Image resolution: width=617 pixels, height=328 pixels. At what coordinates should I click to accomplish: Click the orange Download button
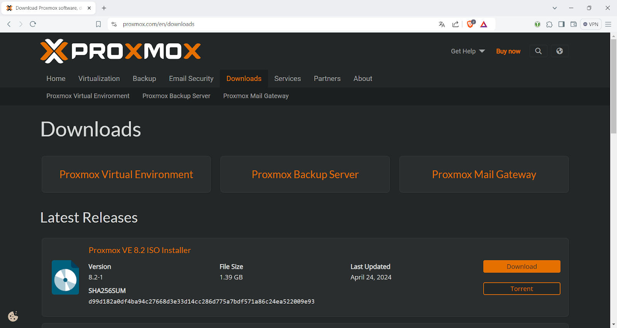pyautogui.click(x=522, y=267)
